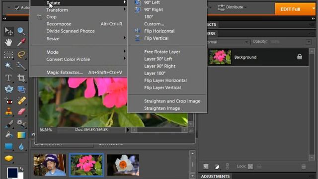Screen dimensions: 318x179
Task: Select the Horizontal Type tool
Action: 9,78
